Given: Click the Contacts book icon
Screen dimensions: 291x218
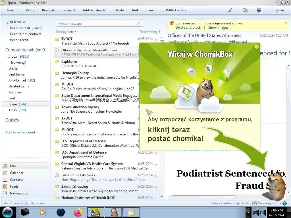Looking at the screenshot, I should pyautogui.click(x=5, y=180).
